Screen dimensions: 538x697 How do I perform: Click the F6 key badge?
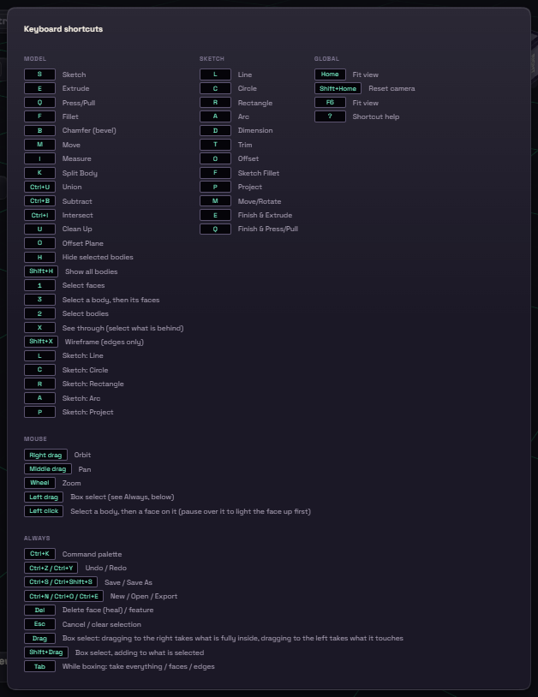(330, 103)
